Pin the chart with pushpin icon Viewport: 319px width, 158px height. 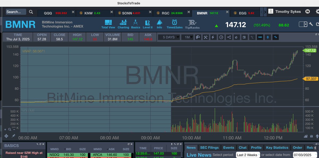(x=13, y=136)
